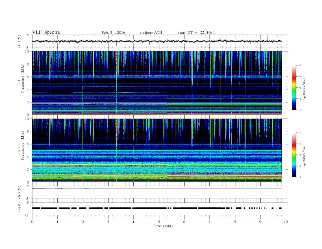
Task: Click the date text "Feb. 8 , 2016"
Action: [x=113, y=33]
